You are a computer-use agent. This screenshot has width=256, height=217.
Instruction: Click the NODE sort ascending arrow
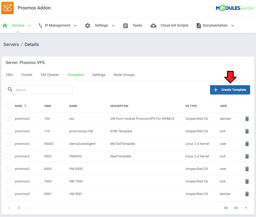point(25,106)
